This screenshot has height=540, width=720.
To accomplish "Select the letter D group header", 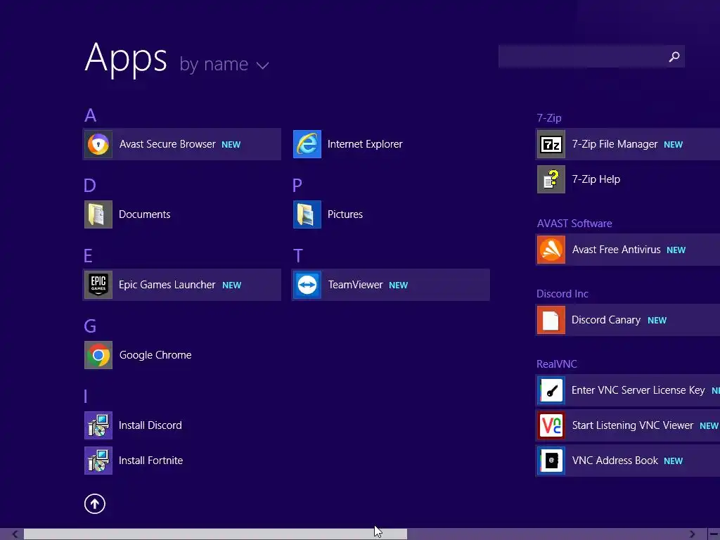I will 90,186.
